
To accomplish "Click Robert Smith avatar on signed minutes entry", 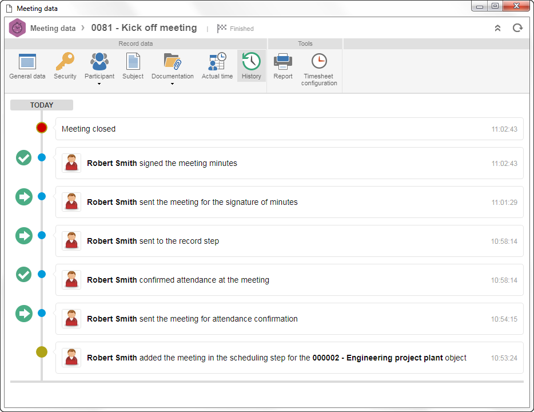I will [x=71, y=163].
